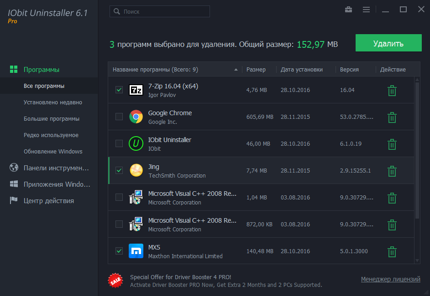The height and width of the screenshot is (296, 430).
Task: Uncheck the Jing checkbox
Action: [x=119, y=170]
